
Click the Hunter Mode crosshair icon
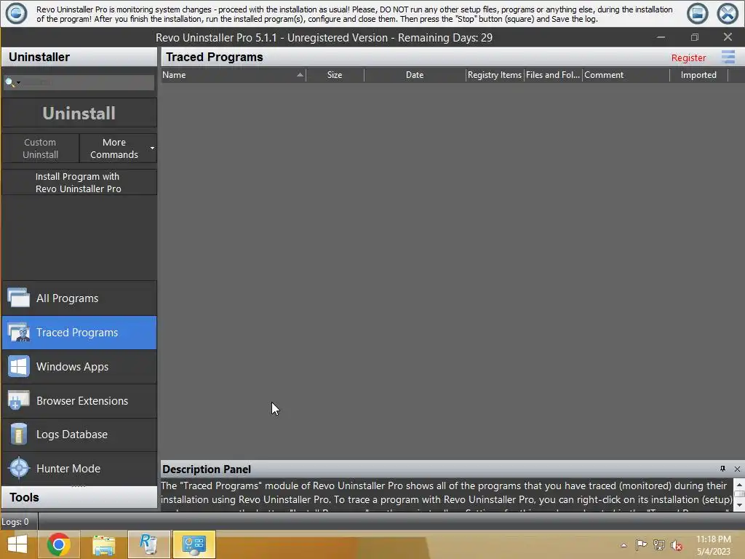(19, 468)
